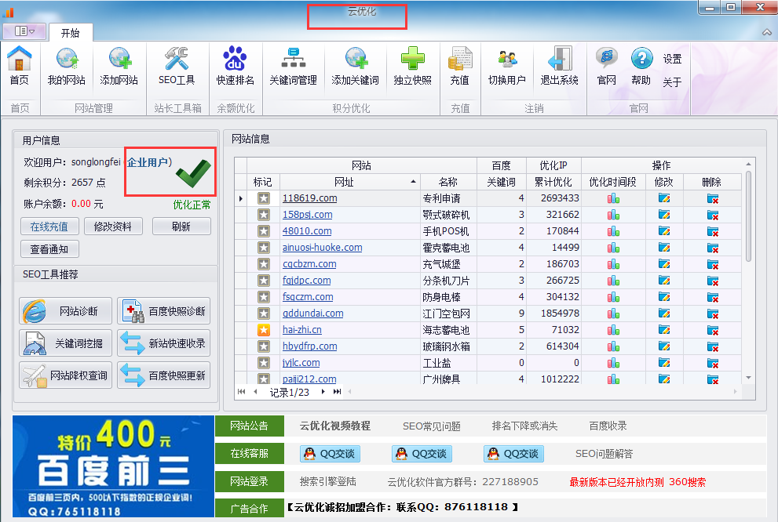Toggle the star mark for 118619.com row
This screenshot has width=778, height=522.
[263, 198]
